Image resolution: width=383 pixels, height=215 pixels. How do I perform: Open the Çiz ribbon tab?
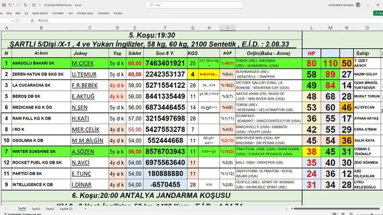[26, 13]
